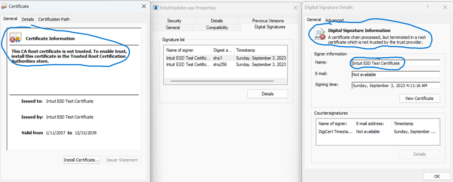Click the Digital Signature Information heading
The image size is (453, 182).
(359, 30)
